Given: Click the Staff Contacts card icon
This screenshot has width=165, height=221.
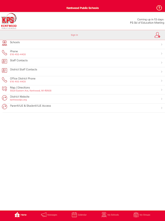Looking at the screenshot, I should 4,61.
